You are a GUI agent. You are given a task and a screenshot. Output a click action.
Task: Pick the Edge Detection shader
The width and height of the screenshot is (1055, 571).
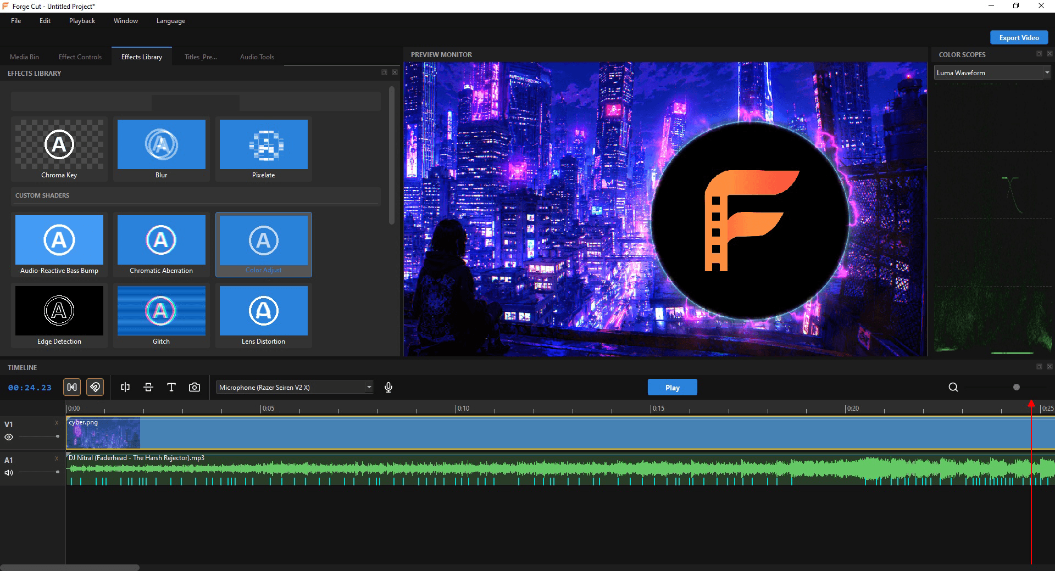tap(59, 316)
